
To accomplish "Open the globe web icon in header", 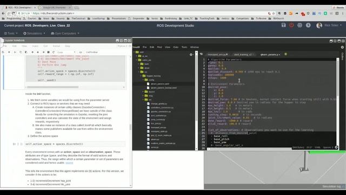I will pos(300,25).
